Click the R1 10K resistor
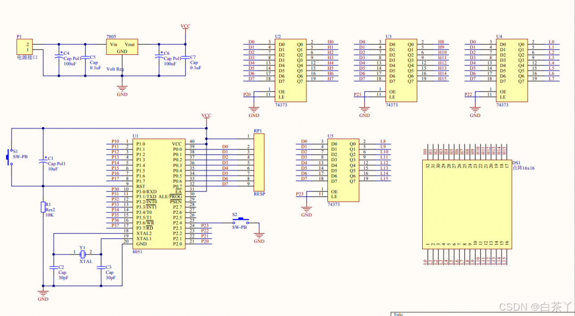Screen dimensions: 575x316 coord(43,207)
